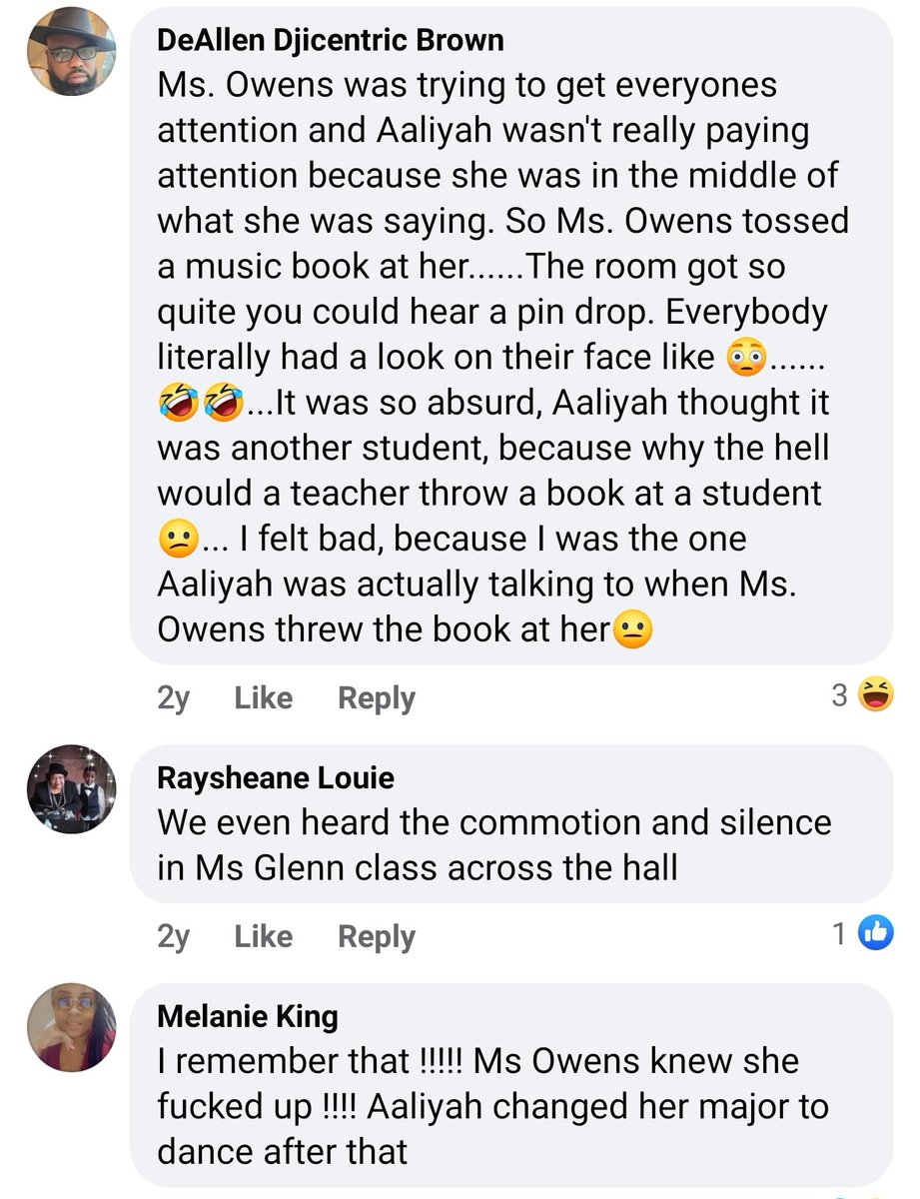Reply to Raysheane Louie's comment

[x=377, y=936]
